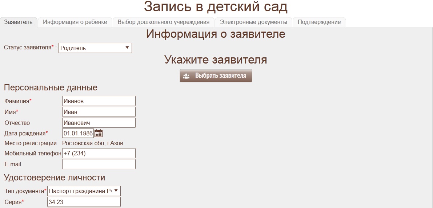
Task: Open the Выбор дошкольного учереждения tab
Action: click(163, 22)
